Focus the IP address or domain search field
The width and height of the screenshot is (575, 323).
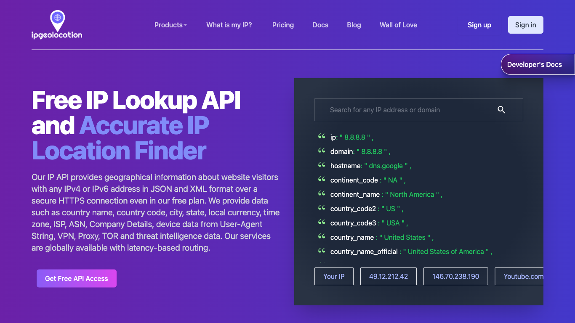click(x=419, y=110)
